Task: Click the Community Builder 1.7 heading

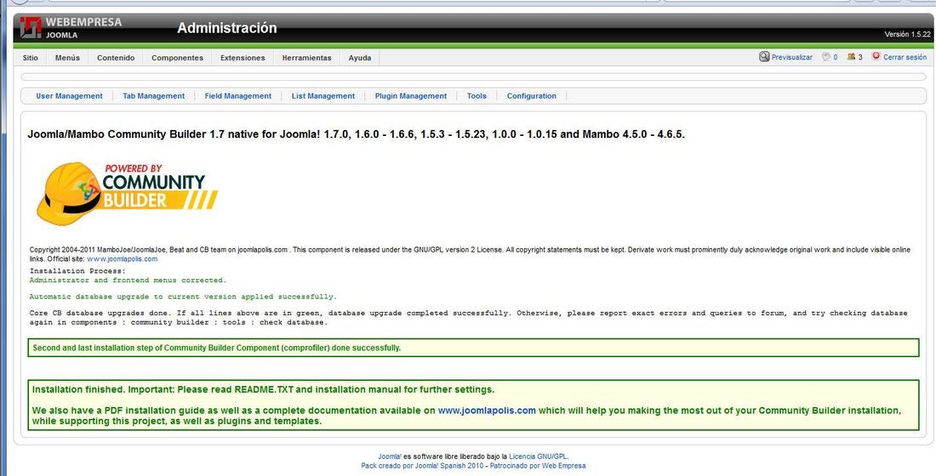Action: (x=356, y=134)
